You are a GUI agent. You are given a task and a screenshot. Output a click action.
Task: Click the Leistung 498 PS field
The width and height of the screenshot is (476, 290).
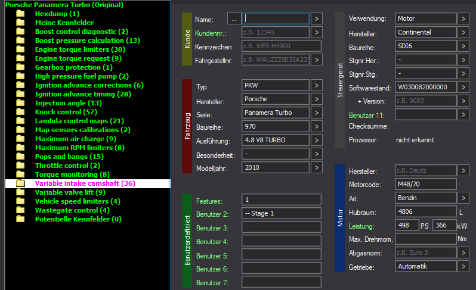click(407, 226)
